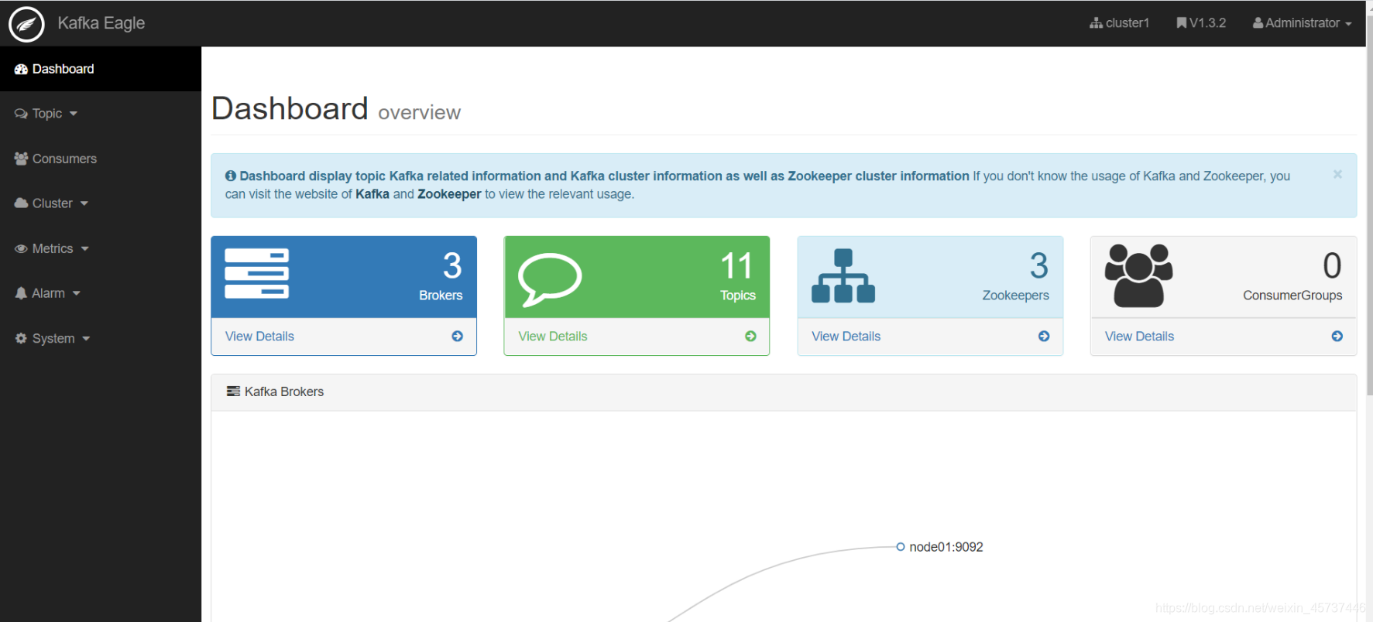Click the info circle icon in alert

[x=230, y=176]
